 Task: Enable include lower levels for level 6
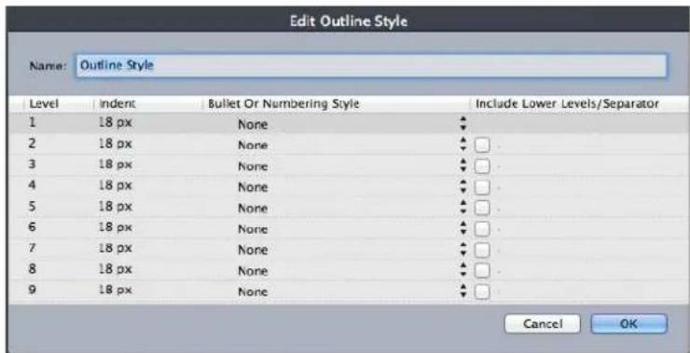[x=482, y=228]
